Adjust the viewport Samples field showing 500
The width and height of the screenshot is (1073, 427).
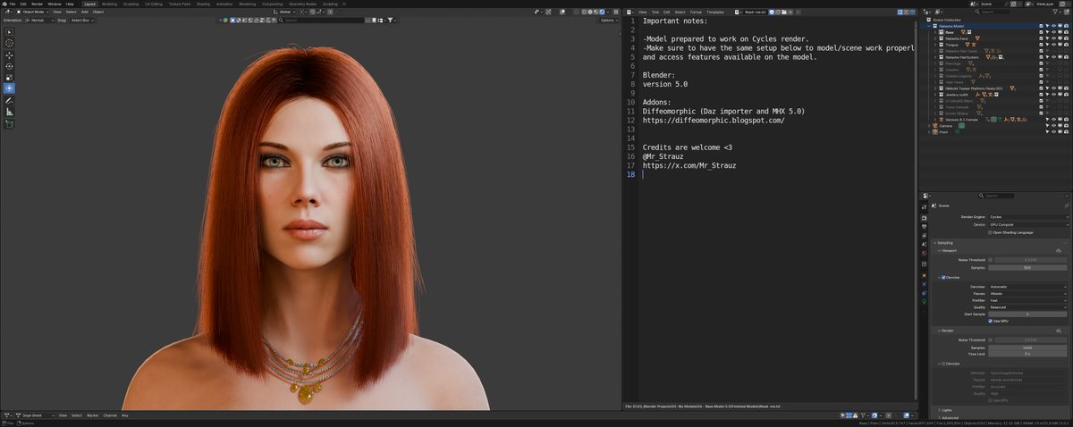coord(1028,268)
